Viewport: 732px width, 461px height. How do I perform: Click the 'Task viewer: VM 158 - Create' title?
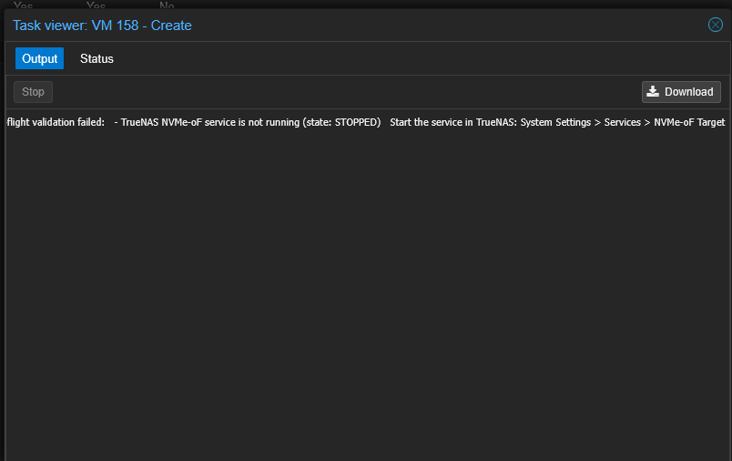[102, 26]
